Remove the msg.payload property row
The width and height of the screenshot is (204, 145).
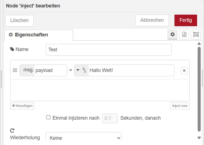pyautogui.click(x=184, y=71)
